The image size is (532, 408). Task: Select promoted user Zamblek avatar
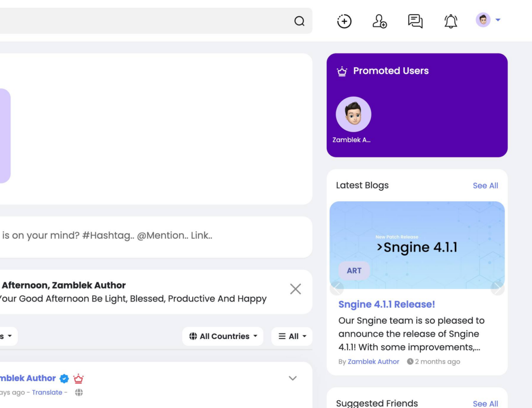pyautogui.click(x=353, y=114)
